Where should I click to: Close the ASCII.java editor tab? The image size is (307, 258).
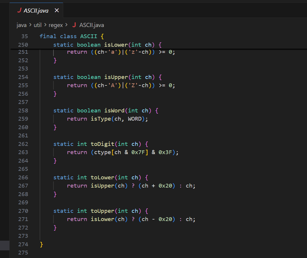click(57, 11)
